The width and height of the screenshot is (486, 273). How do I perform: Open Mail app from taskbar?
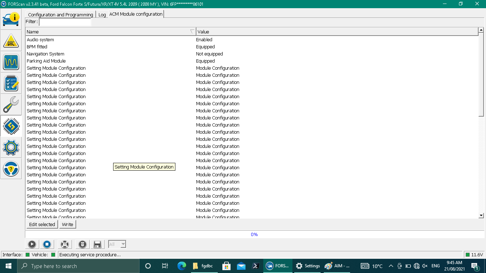pyautogui.click(x=241, y=266)
